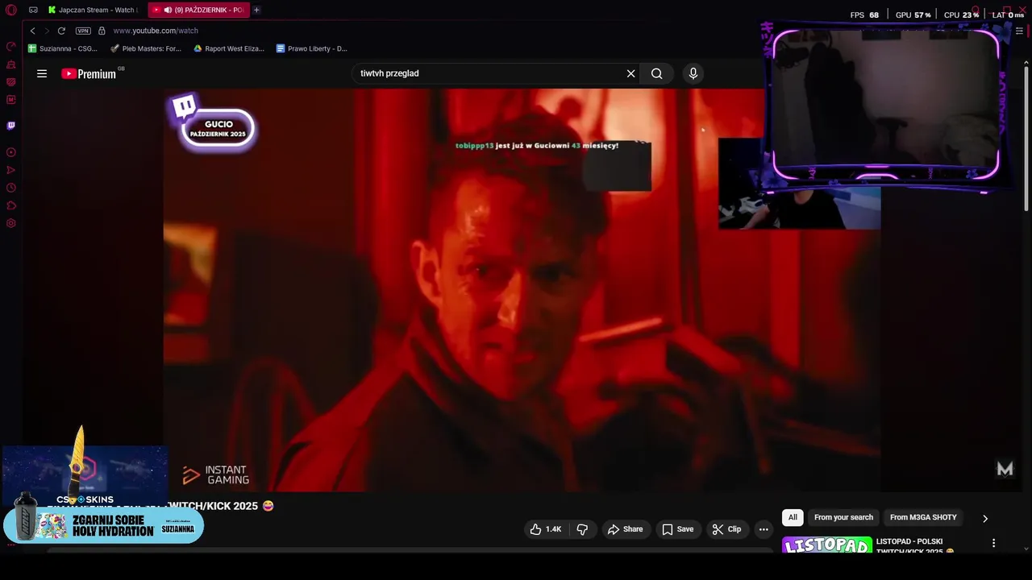Go to YouTube Premium home logo
1032x580 pixels.
89,73
